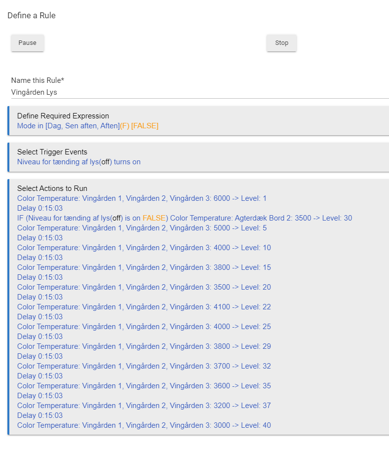Click the Pause button
The image size is (389, 449).
(x=28, y=43)
